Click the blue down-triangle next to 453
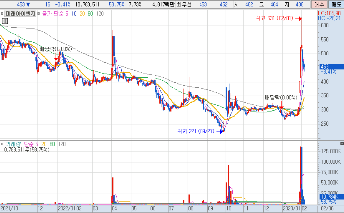The height and width of the screenshot is (213, 344). pos(28,4)
